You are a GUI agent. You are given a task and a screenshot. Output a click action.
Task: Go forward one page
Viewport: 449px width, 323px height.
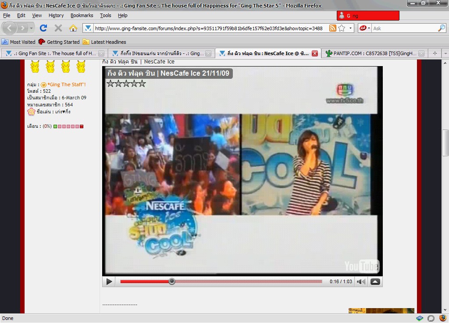click(x=22, y=28)
